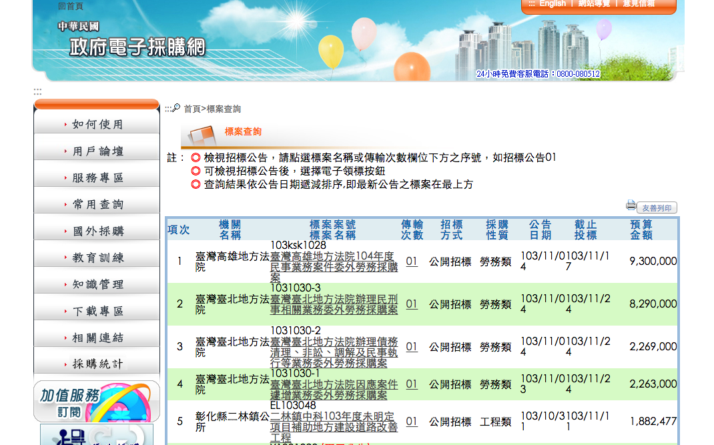Open 網站導覽 site map
Image resolution: width=714 pixels, height=445 pixels.
(x=594, y=3)
